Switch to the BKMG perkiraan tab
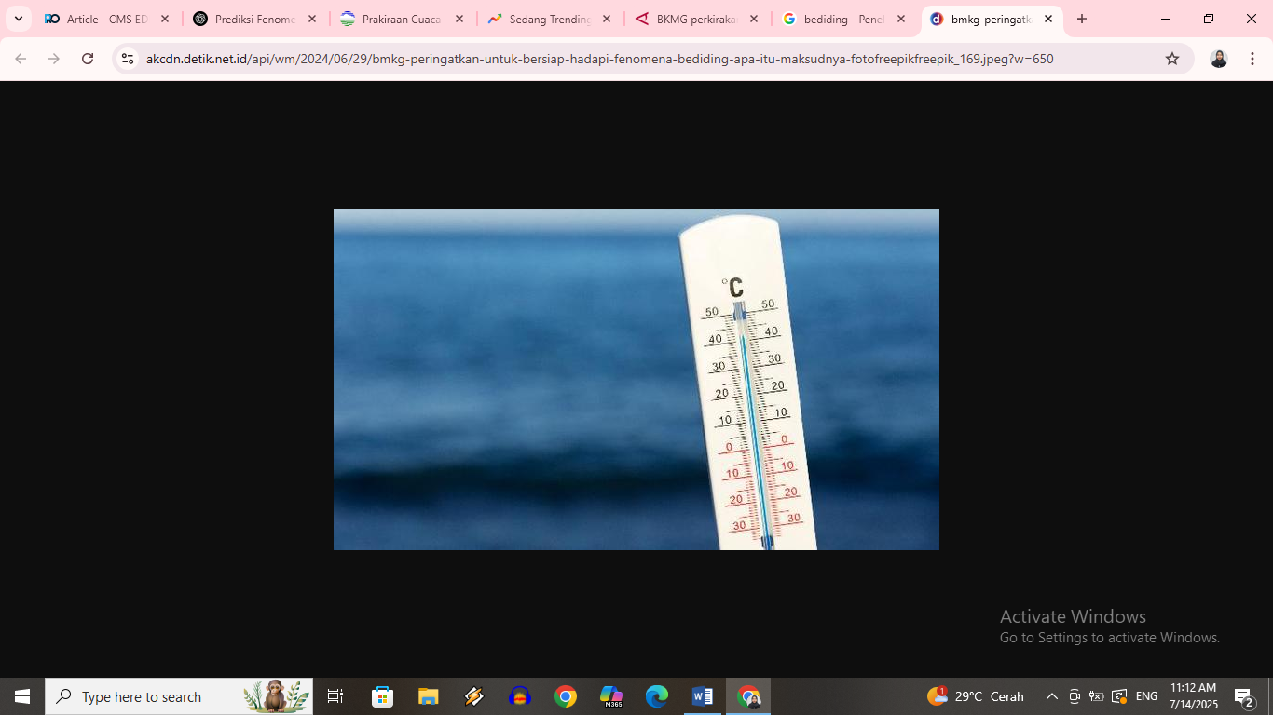Image resolution: width=1273 pixels, height=715 pixels. point(696,19)
